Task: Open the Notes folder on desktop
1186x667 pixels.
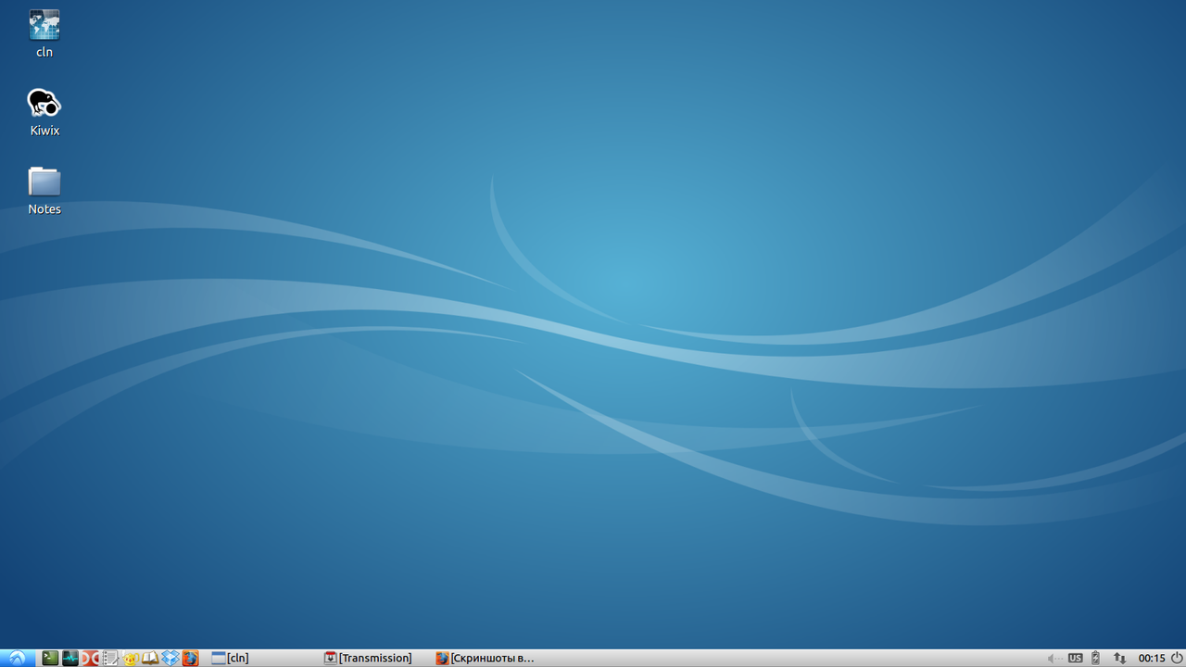Action: click(x=44, y=191)
